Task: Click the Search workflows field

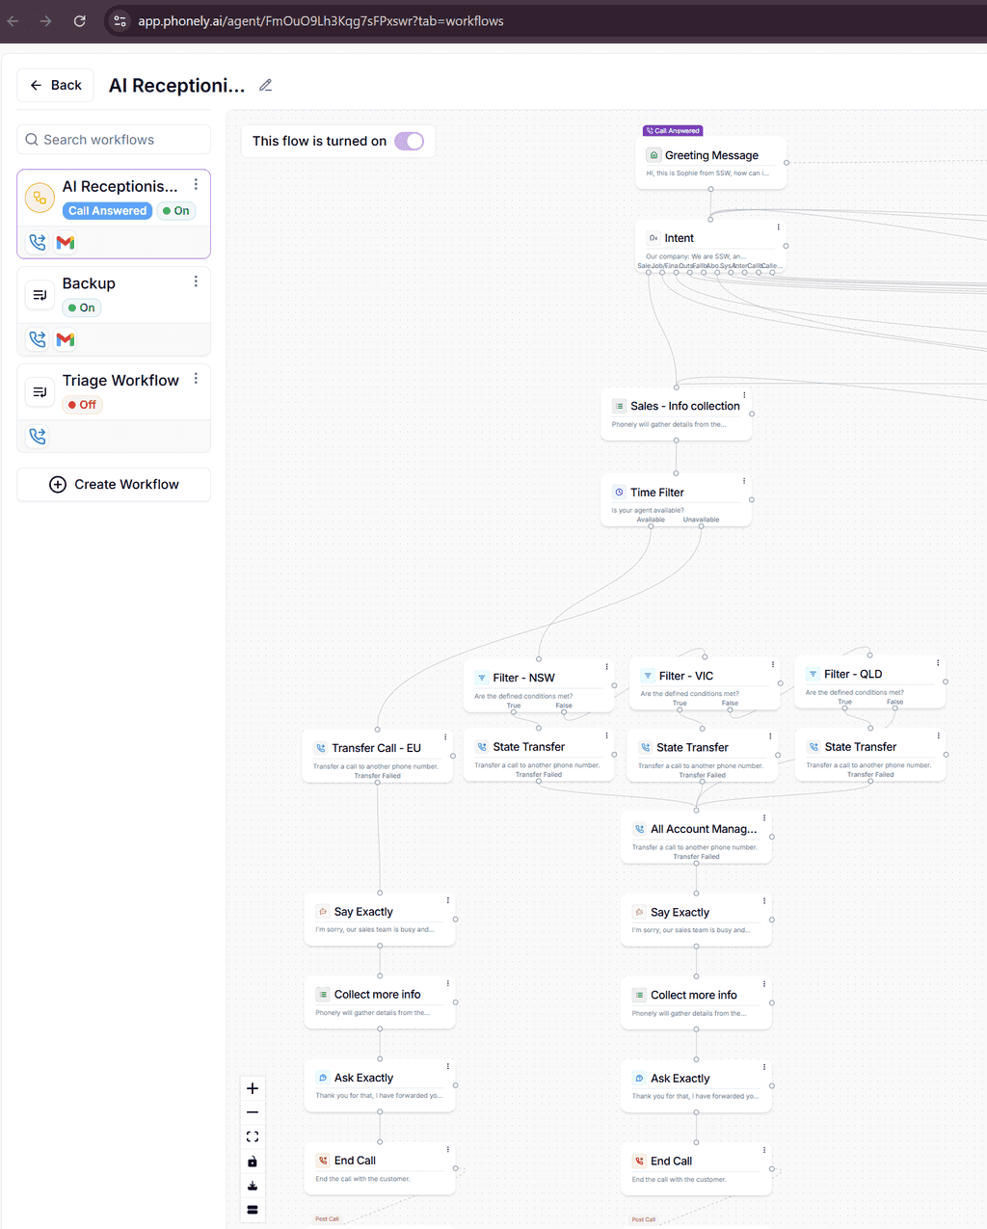Action: point(114,140)
